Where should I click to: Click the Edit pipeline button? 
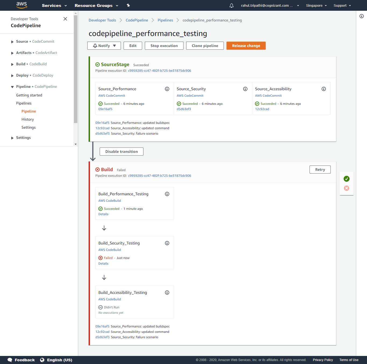(x=133, y=46)
